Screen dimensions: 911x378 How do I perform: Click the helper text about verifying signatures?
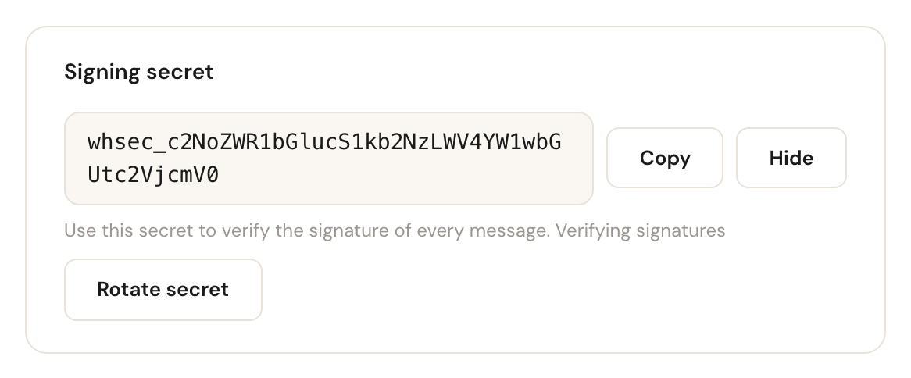[395, 230]
